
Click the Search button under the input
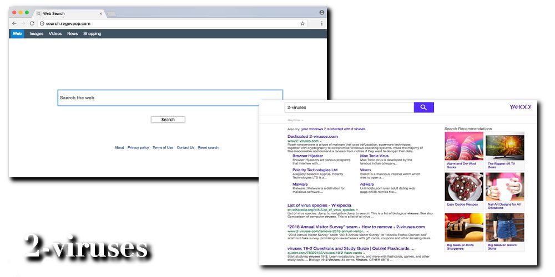168,120
